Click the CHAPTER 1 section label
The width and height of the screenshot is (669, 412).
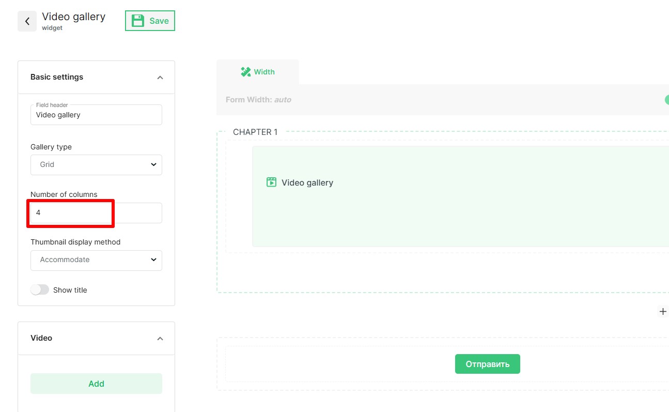[x=255, y=132]
